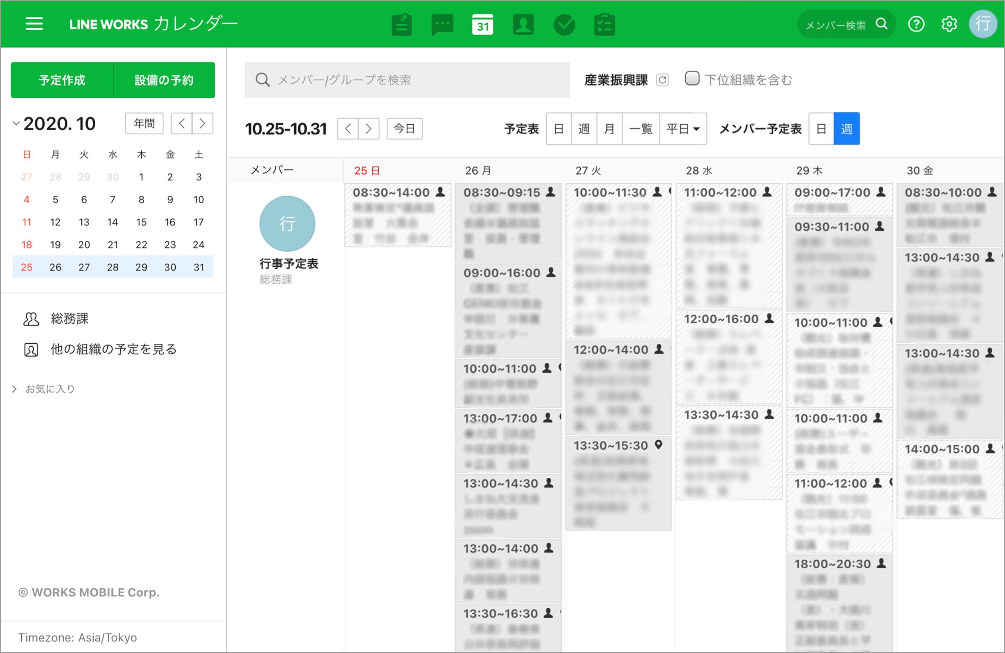
Task: Open the Survey checklist icon
Action: click(x=605, y=25)
